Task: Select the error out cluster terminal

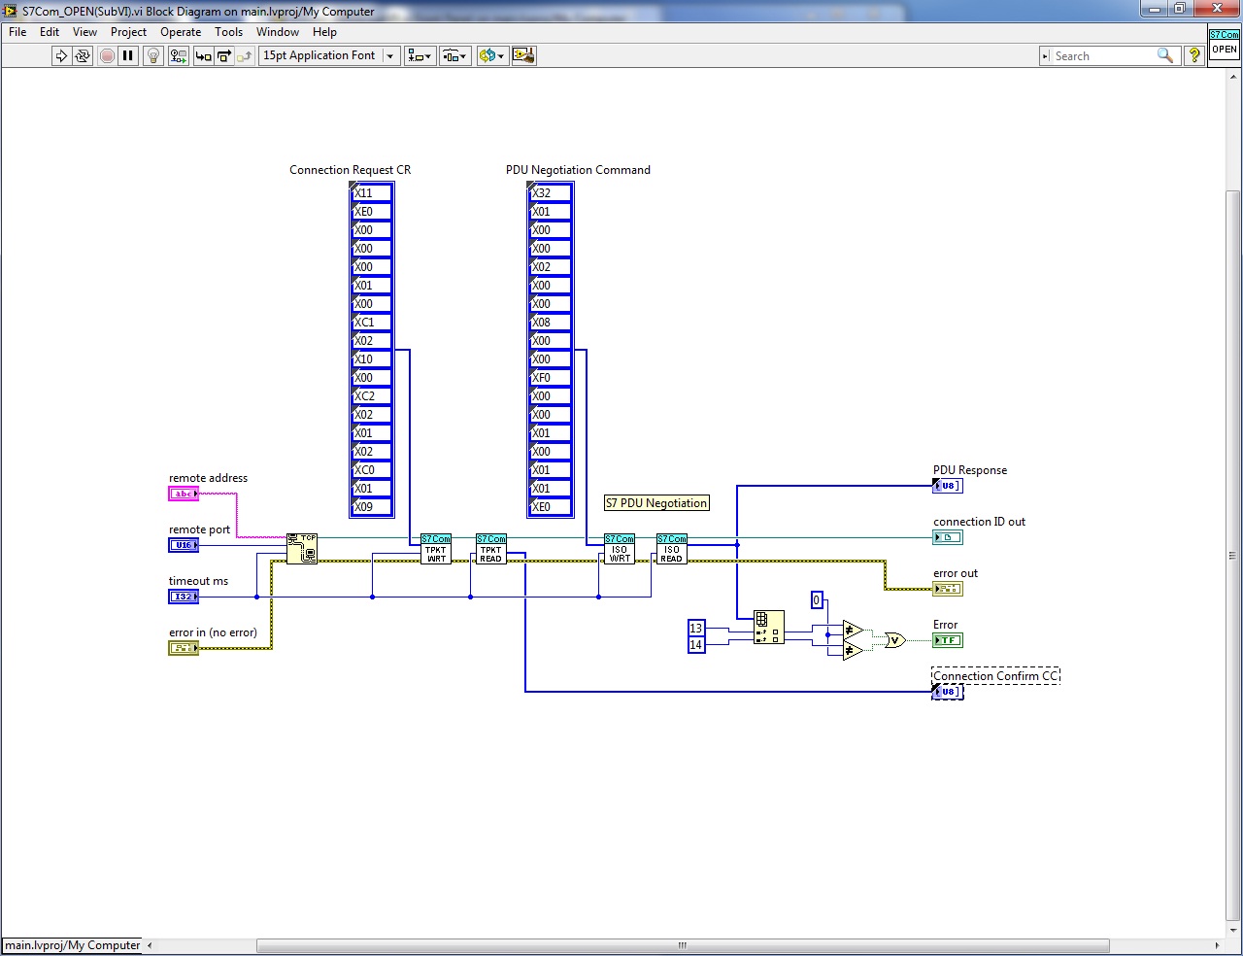Action: [948, 589]
